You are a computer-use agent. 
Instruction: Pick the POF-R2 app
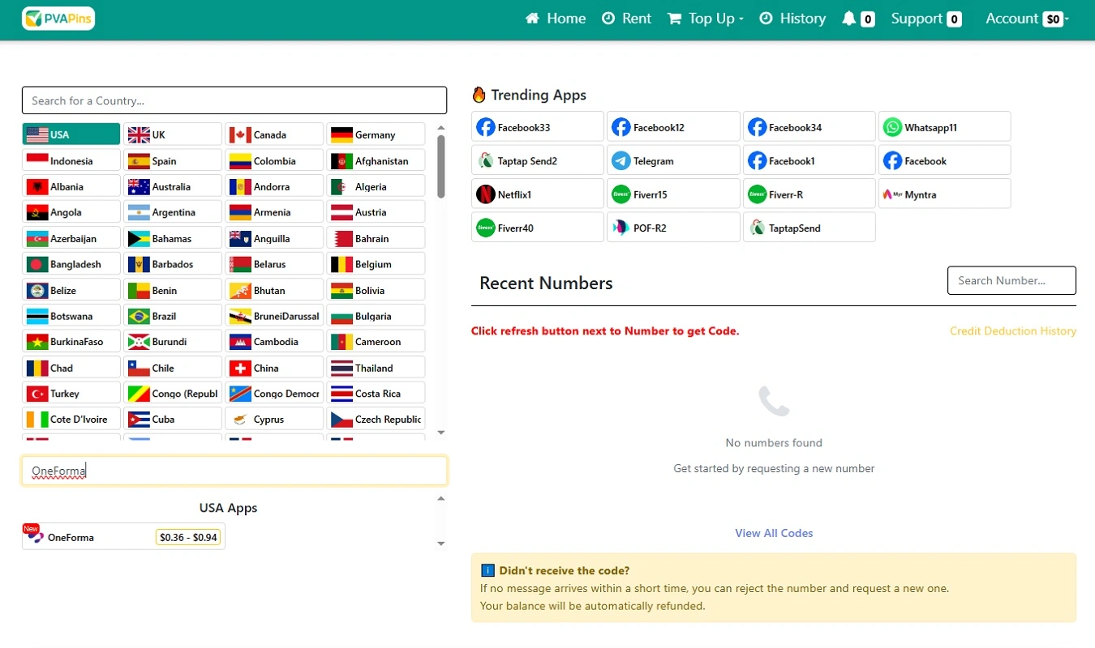(x=673, y=228)
